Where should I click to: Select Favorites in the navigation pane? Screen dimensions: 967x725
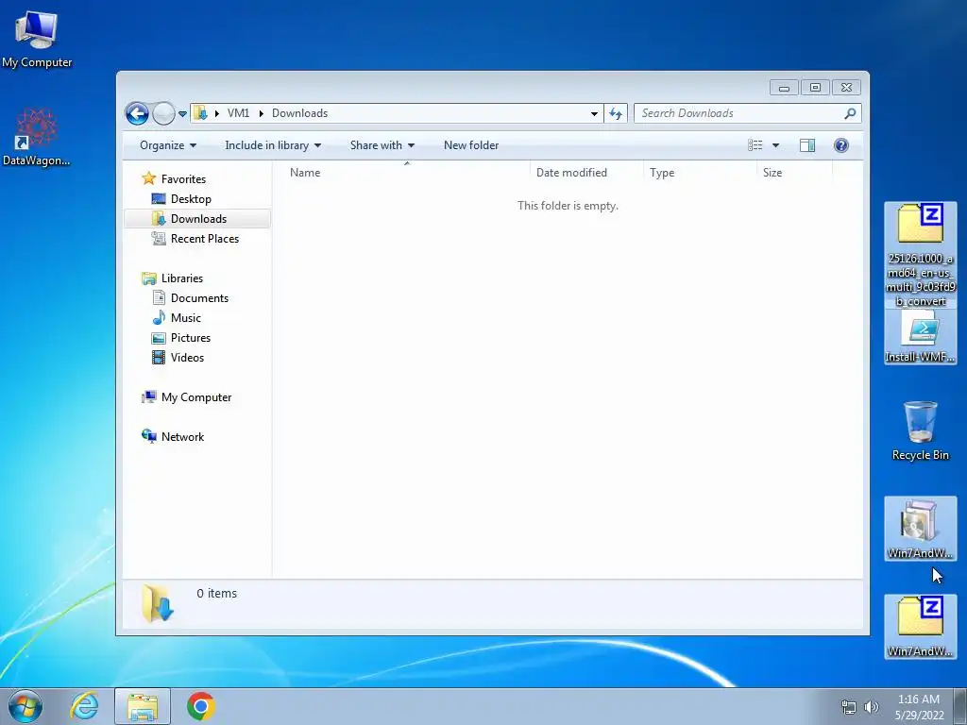coord(183,179)
